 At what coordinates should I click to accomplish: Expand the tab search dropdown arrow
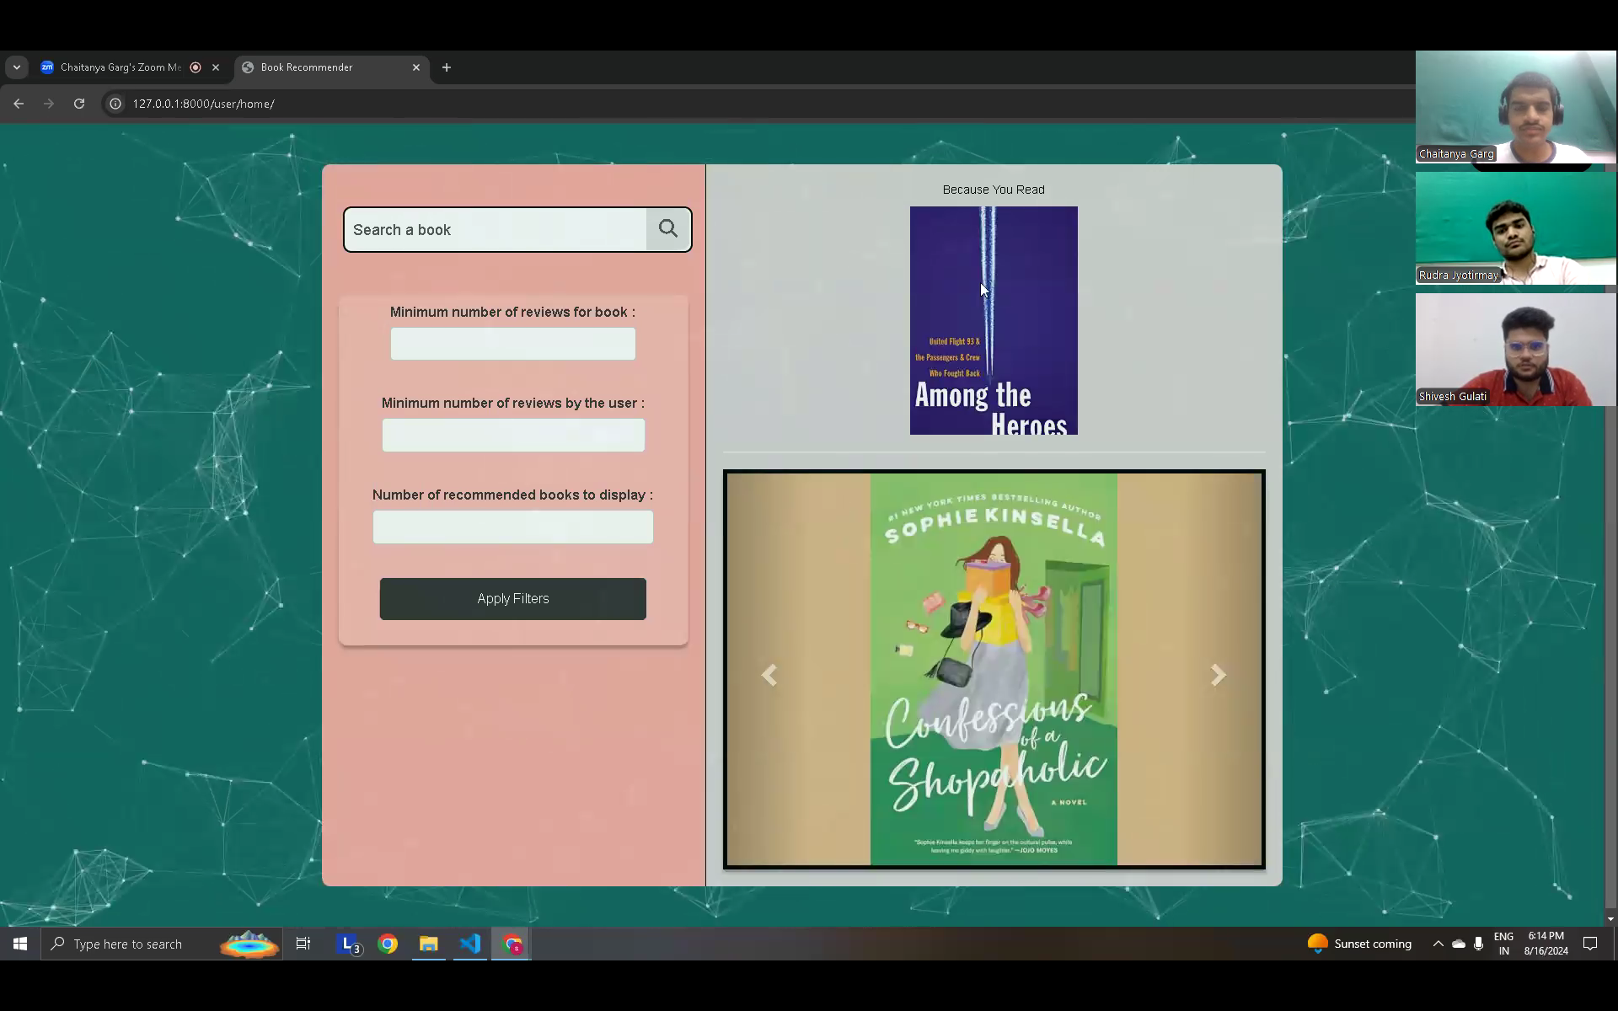click(17, 67)
